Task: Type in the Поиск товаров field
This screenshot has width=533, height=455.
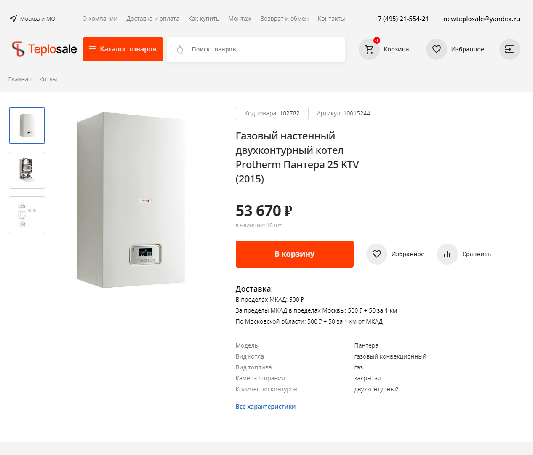Action: coord(265,49)
